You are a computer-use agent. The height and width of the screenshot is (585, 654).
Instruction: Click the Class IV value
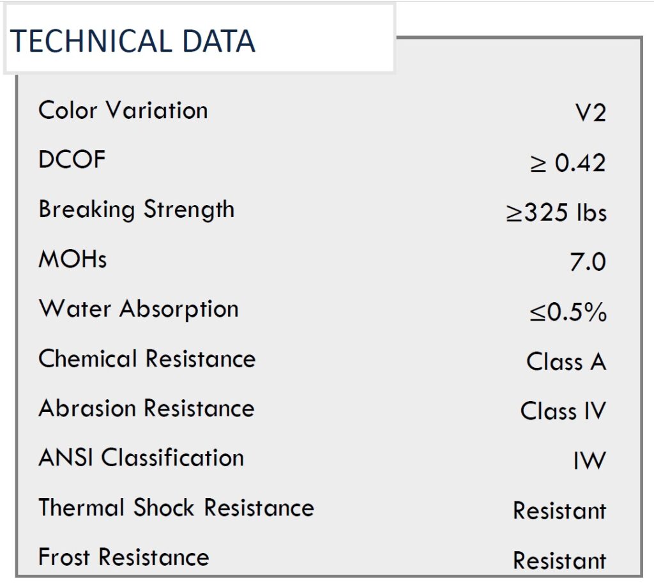click(x=563, y=411)
